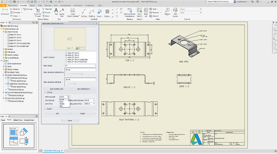The image size is (277, 154).
Task: Search the Model browser with magnifier icon
Action: (33, 23)
